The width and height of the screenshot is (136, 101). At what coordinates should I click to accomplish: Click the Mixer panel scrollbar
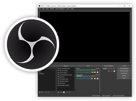point(100,80)
